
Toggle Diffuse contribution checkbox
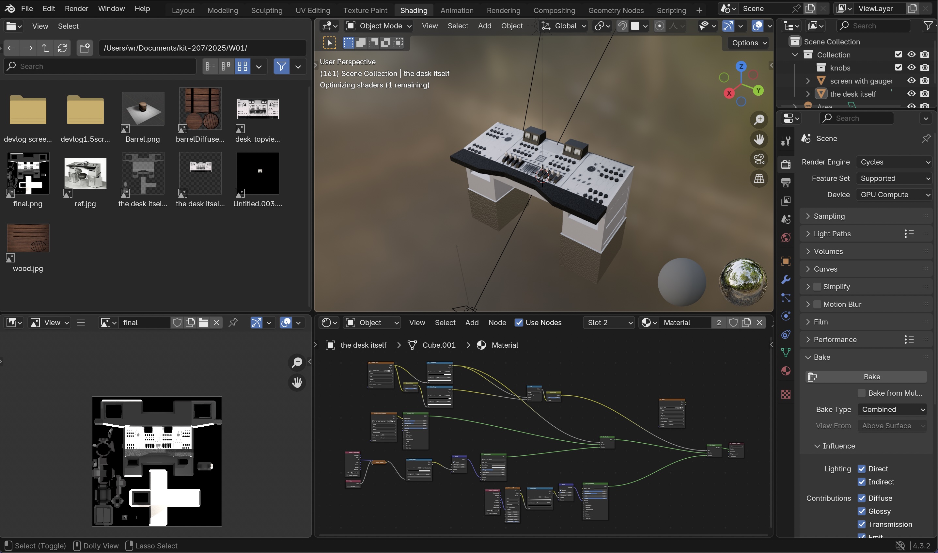861,498
